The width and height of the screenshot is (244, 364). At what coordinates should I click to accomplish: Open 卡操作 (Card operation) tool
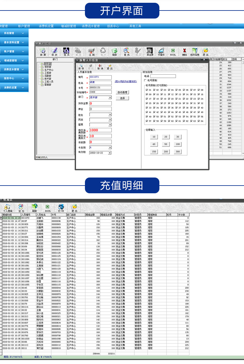click(161, 52)
